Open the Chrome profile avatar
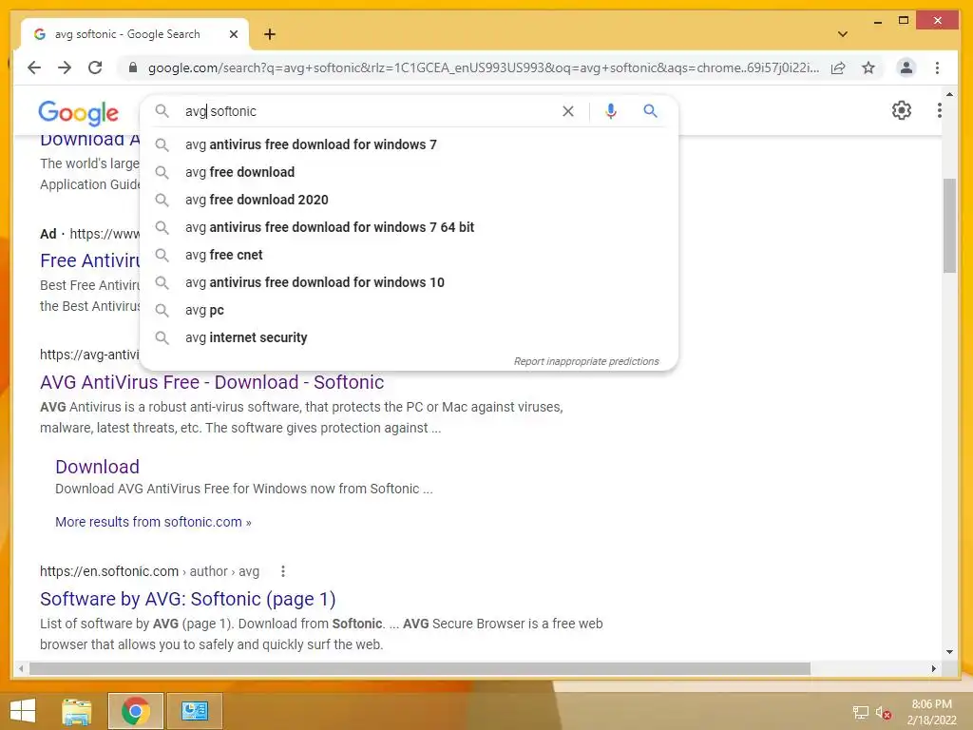Viewport: 973px width, 730px height. [906, 67]
